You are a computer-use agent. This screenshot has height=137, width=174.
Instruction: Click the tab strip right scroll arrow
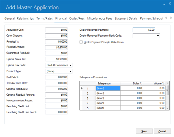click(171, 18)
